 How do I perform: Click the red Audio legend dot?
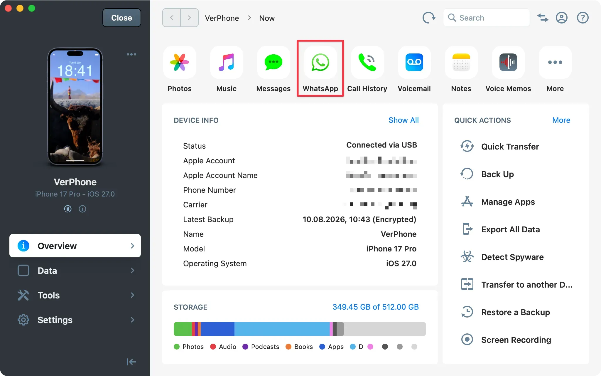[x=213, y=347]
